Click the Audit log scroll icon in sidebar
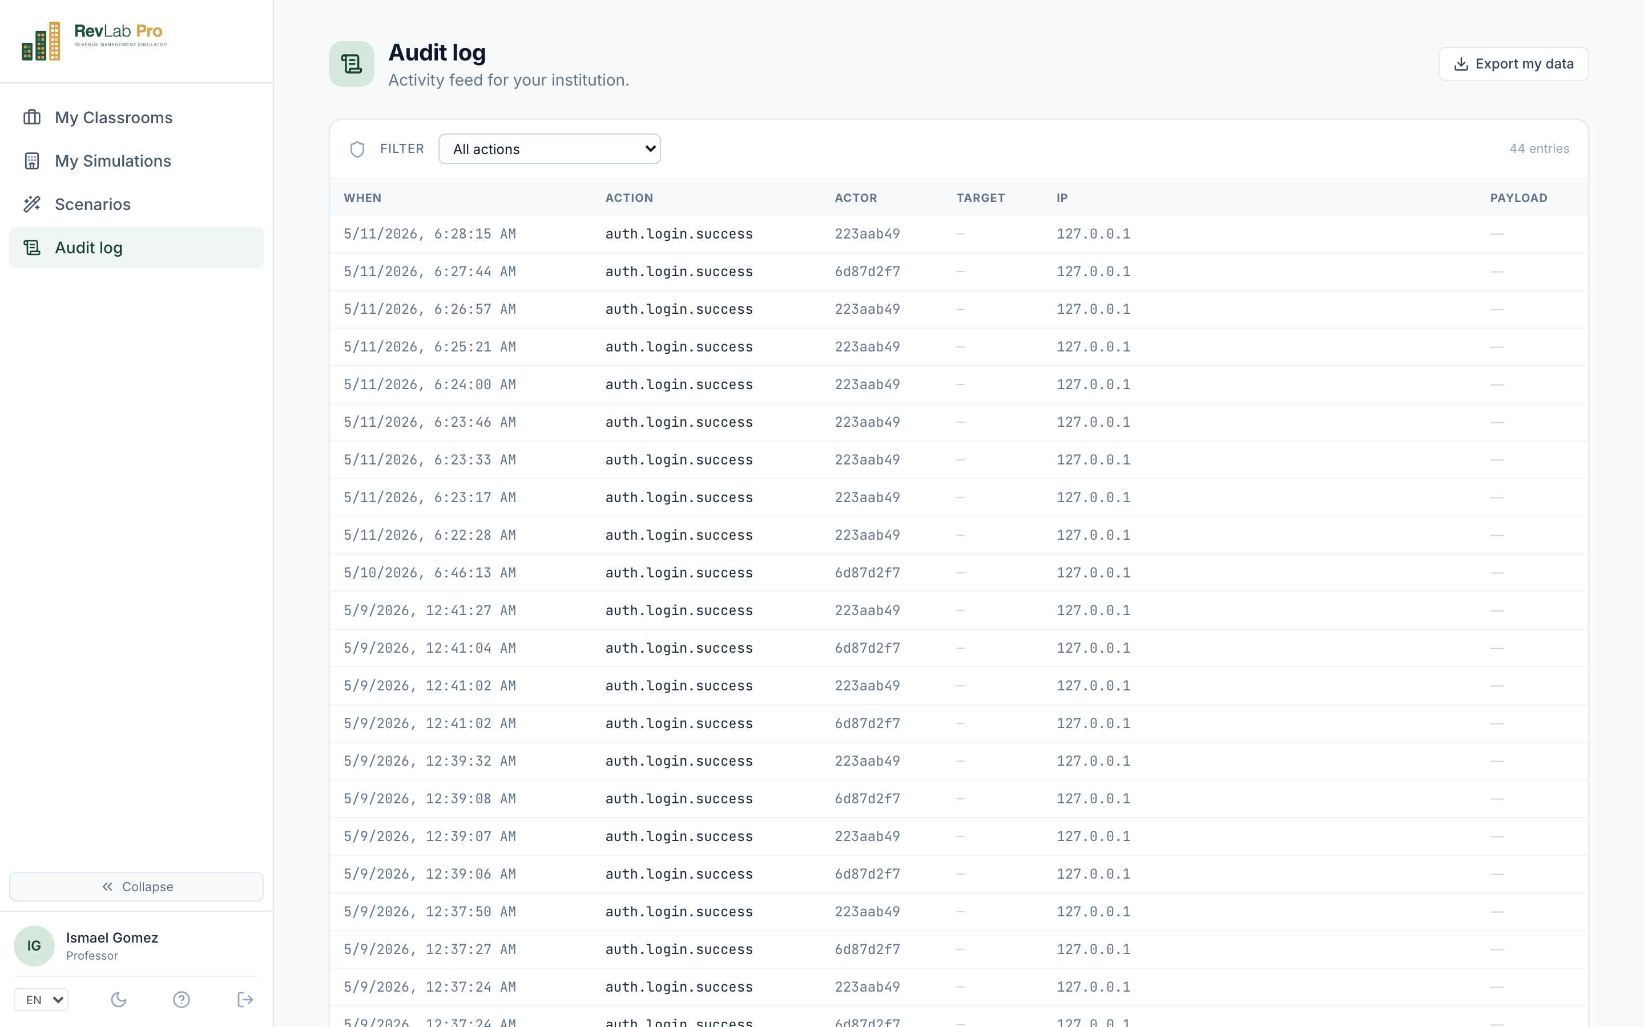This screenshot has width=1644, height=1027. pyautogui.click(x=32, y=248)
